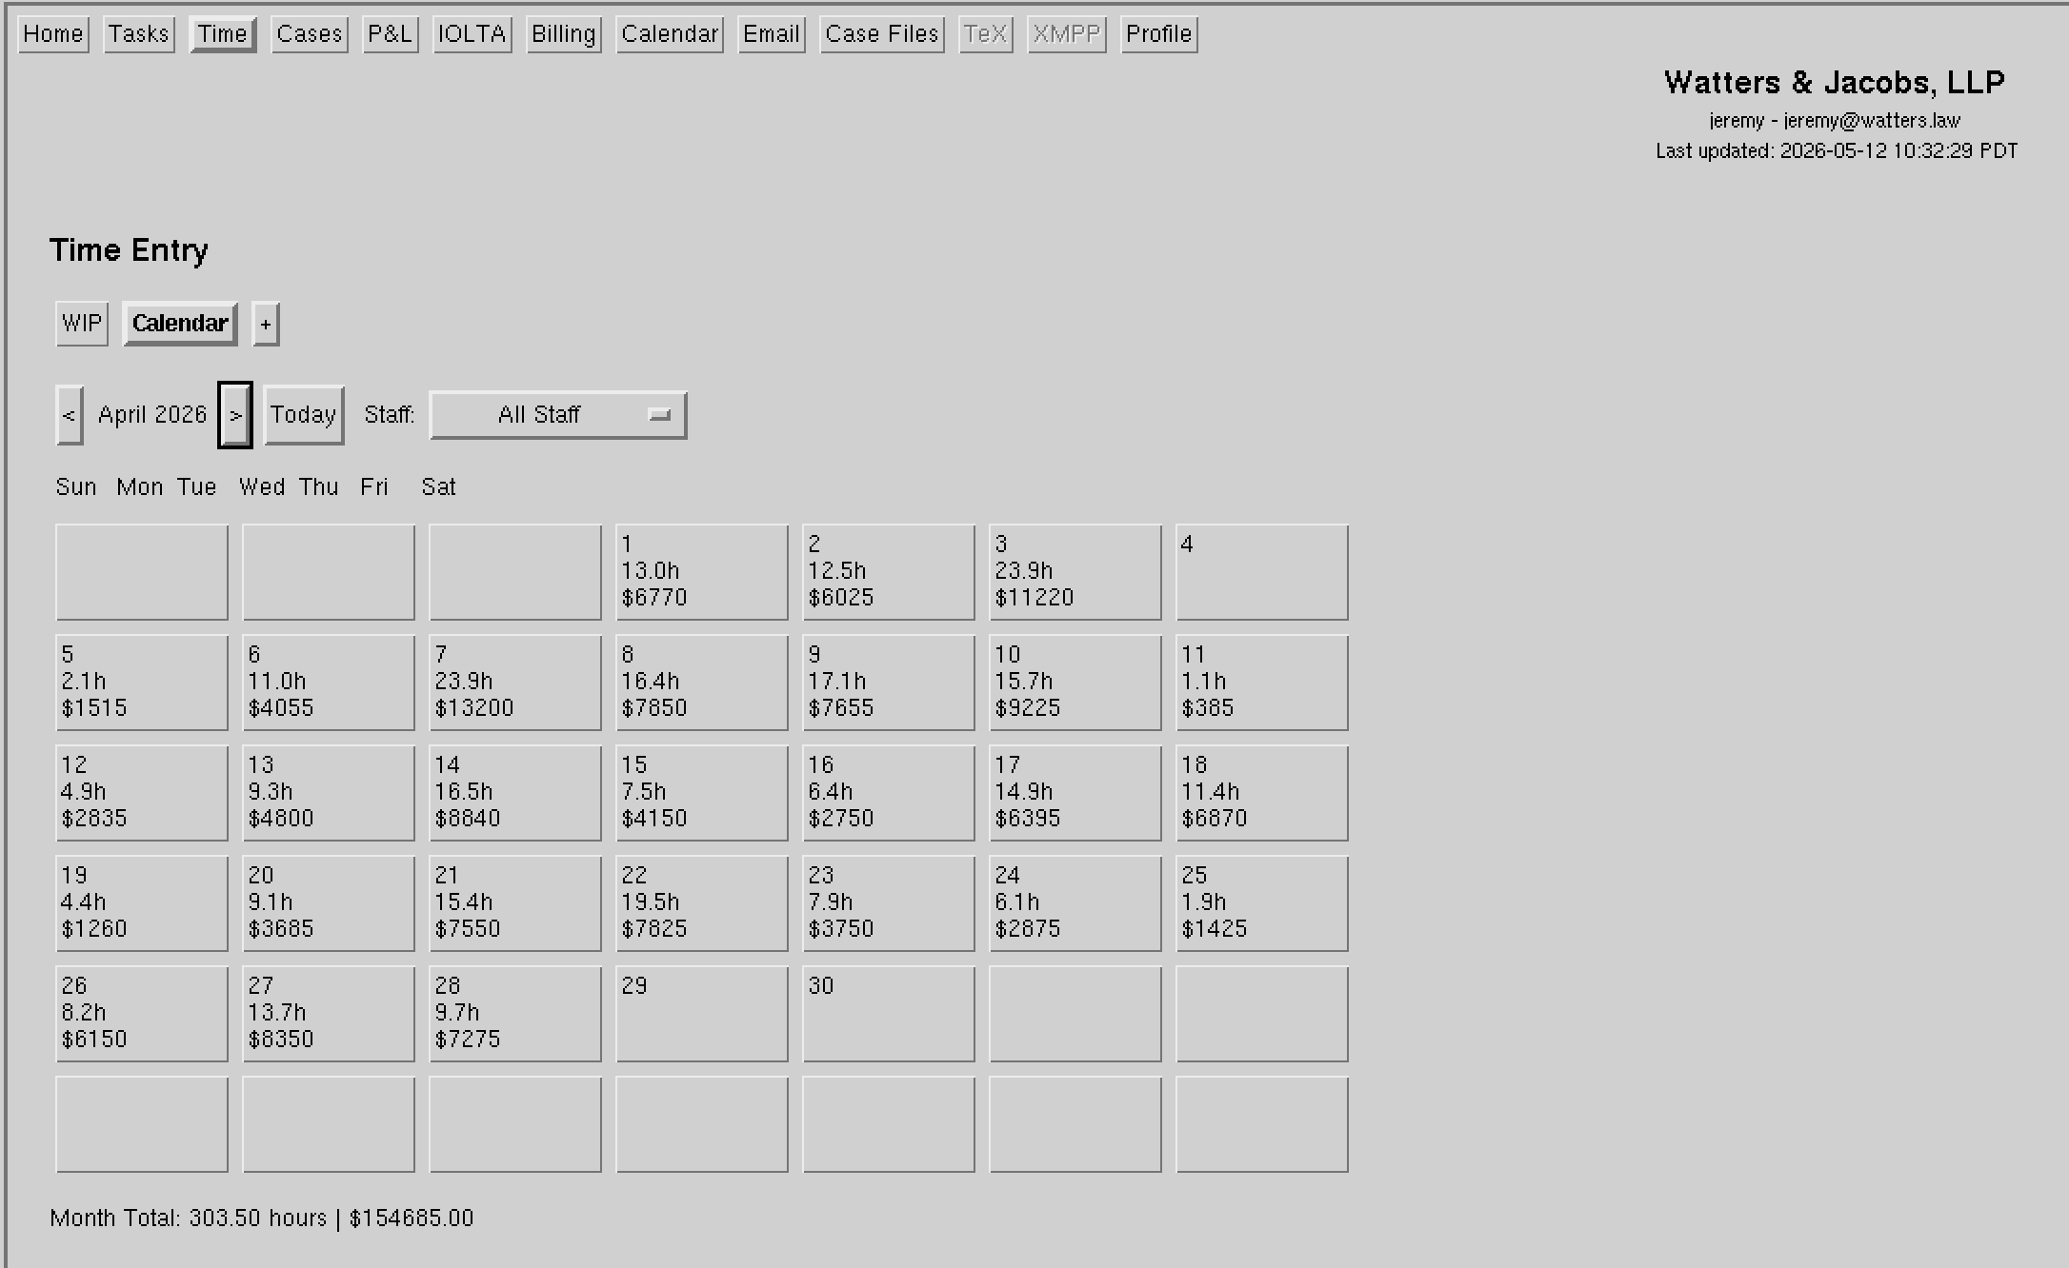
Task: Click the empty April 29 cell
Action: [x=702, y=1014]
